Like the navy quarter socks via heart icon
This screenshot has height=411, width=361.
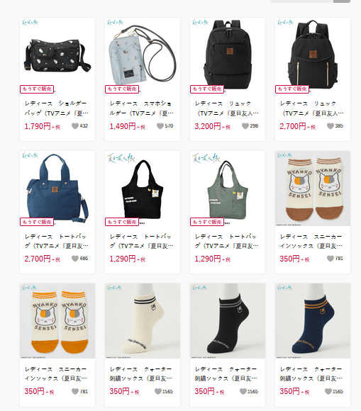328,391
